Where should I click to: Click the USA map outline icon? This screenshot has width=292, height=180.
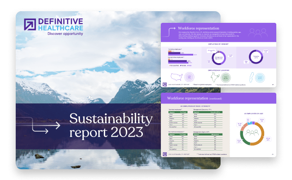177,77
